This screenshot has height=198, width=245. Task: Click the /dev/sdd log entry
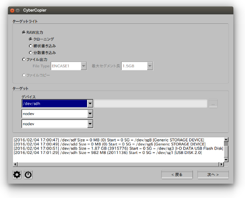(x=109, y=144)
